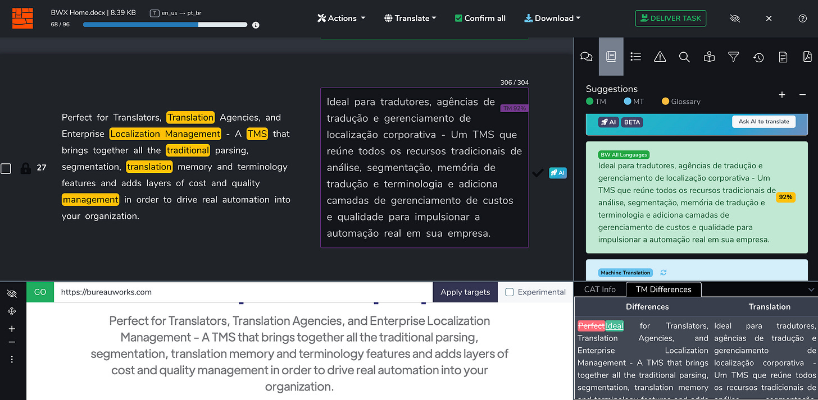Image resolution: width=818 pixels, height=400 pixels.
Task: Open the warnings triangle panel icon
Action: point(660,57)
